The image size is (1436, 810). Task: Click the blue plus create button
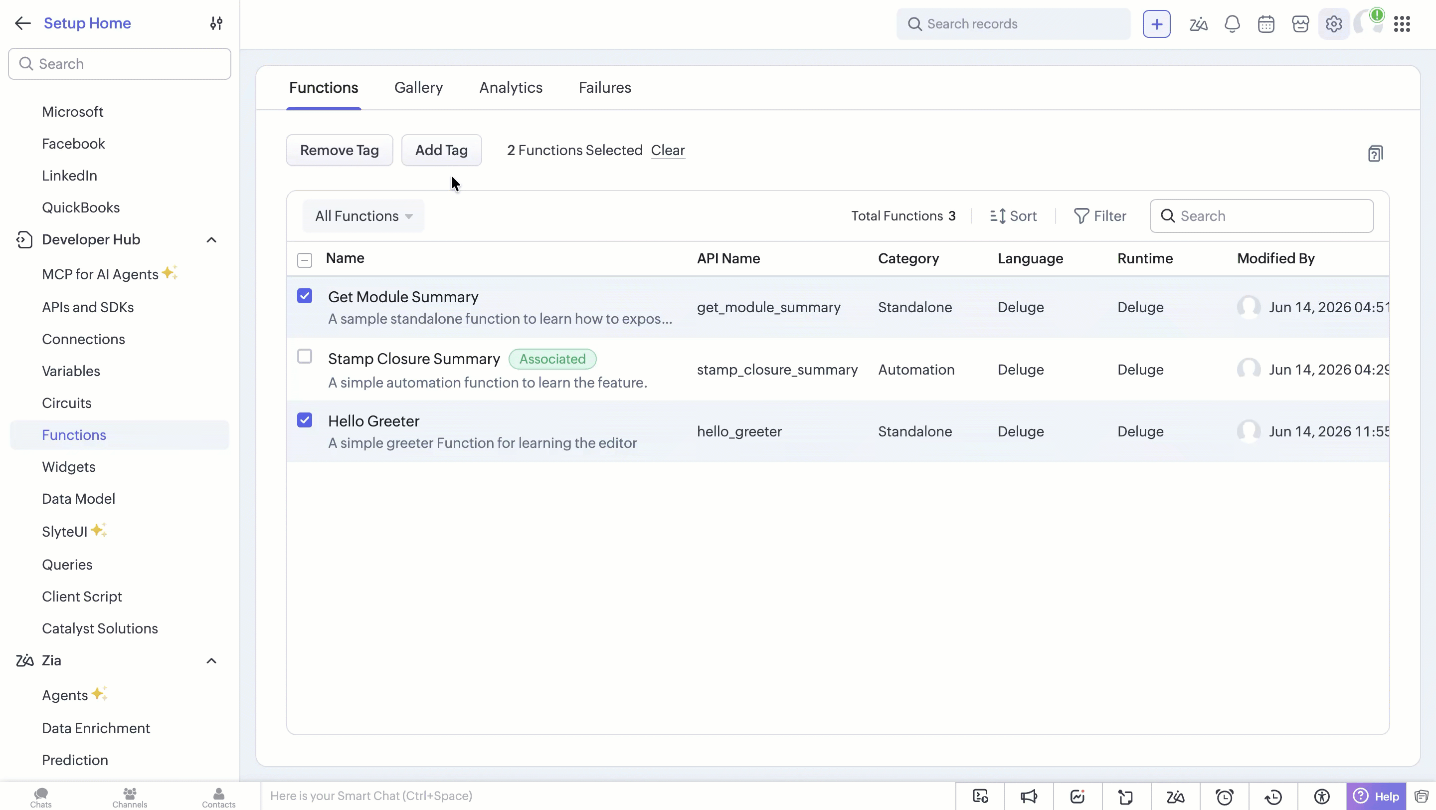(1156, 24)
